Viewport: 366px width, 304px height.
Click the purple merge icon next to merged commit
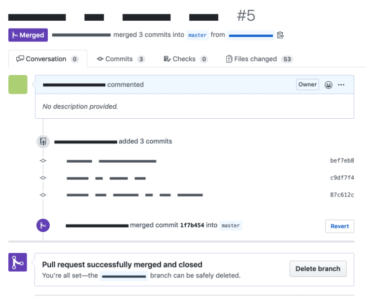point(43,226)
